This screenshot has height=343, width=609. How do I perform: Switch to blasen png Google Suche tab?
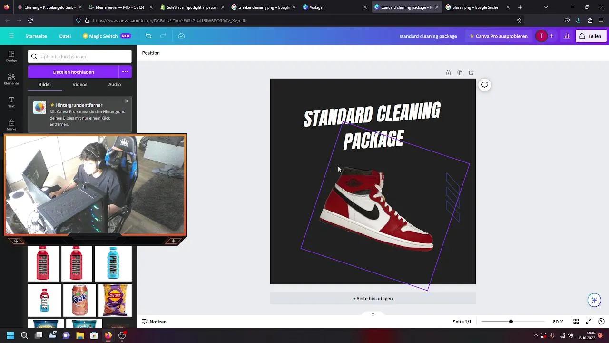[476, 7]
